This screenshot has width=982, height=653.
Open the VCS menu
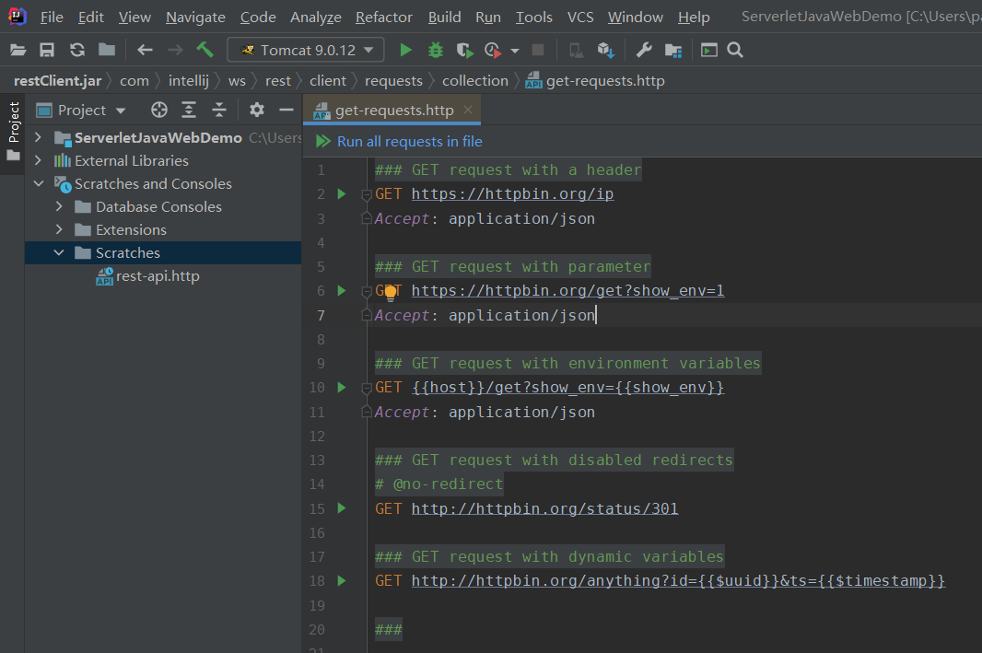(x=580, y=17)
